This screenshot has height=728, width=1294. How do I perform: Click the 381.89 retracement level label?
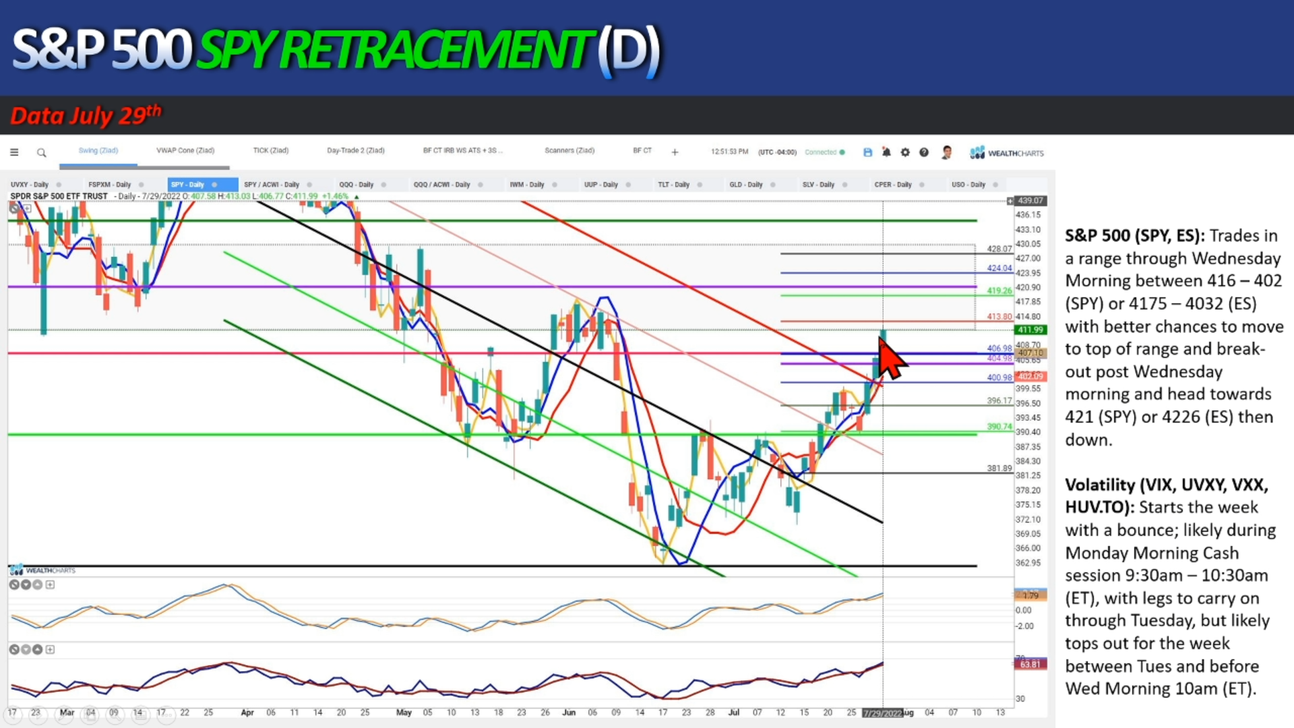click(999, 468)
